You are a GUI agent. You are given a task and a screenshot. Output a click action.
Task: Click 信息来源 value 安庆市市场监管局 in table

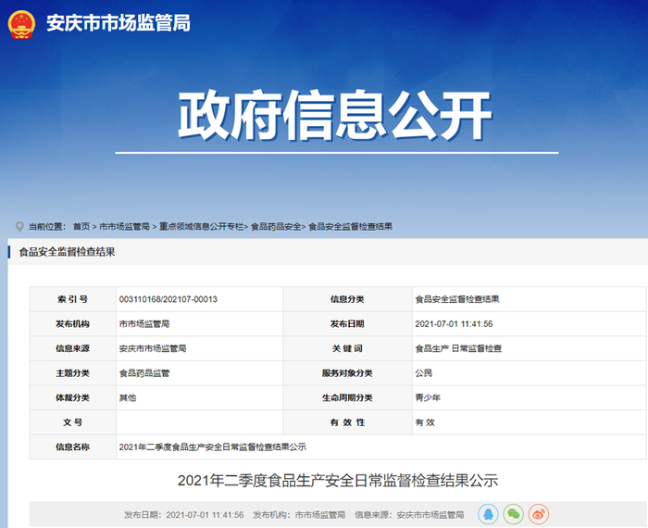153,348
